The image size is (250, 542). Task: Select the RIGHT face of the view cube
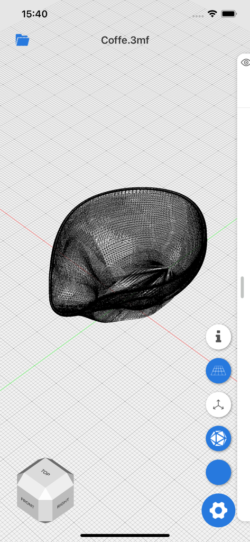(63, 502)
